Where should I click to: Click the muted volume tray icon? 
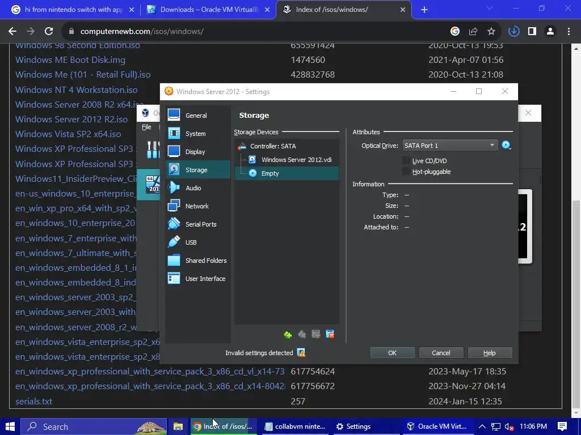coord(509,427)
